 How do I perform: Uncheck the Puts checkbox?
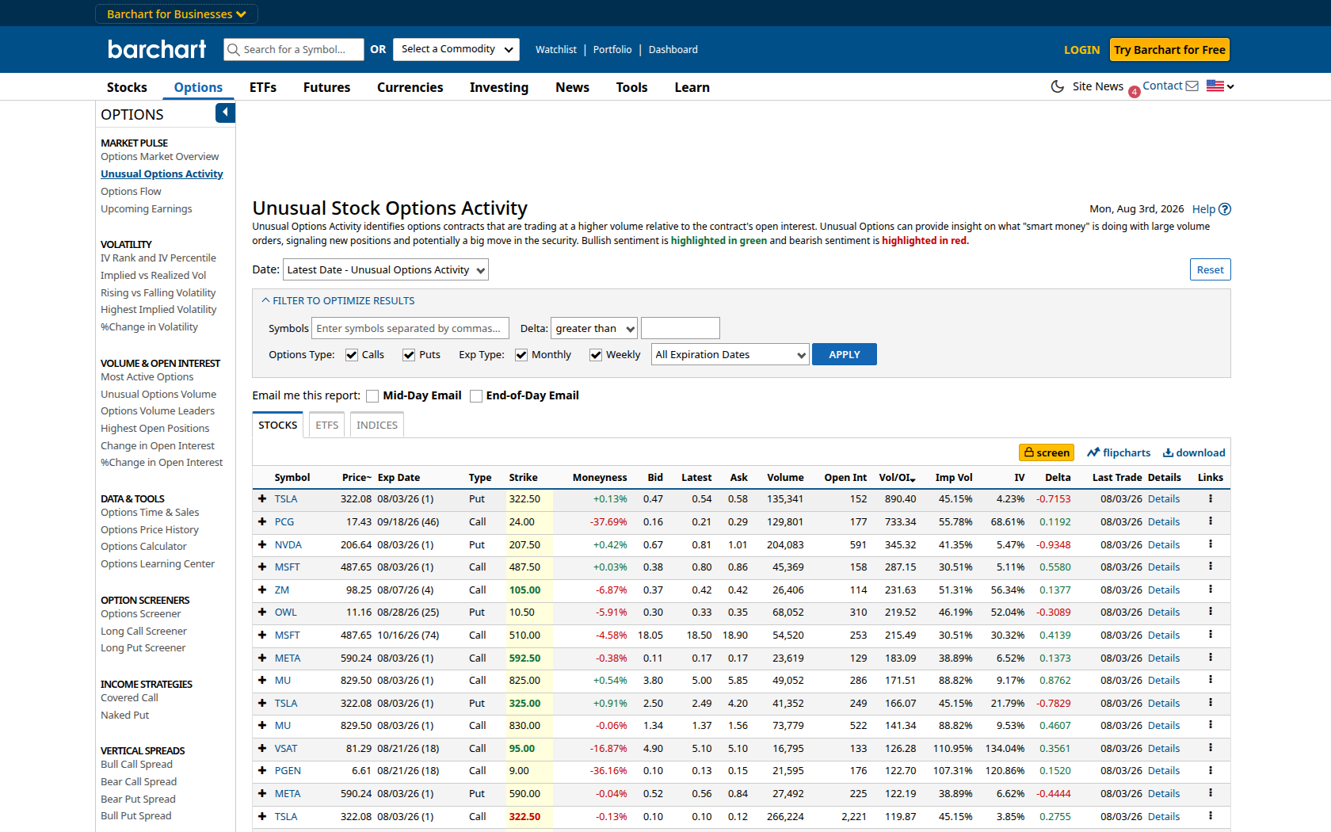(x=409, y=355)
